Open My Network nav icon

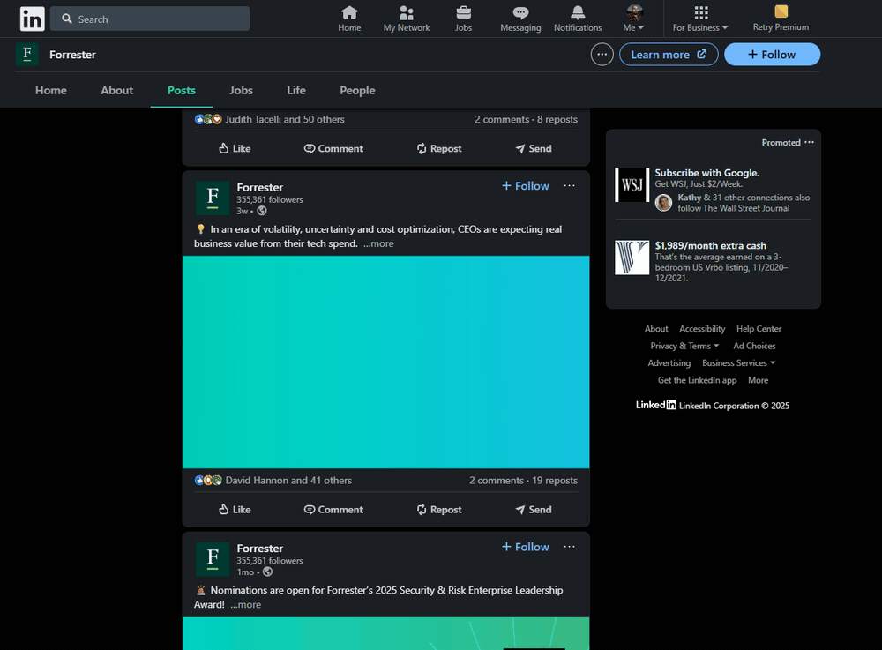tap(406, 19)
